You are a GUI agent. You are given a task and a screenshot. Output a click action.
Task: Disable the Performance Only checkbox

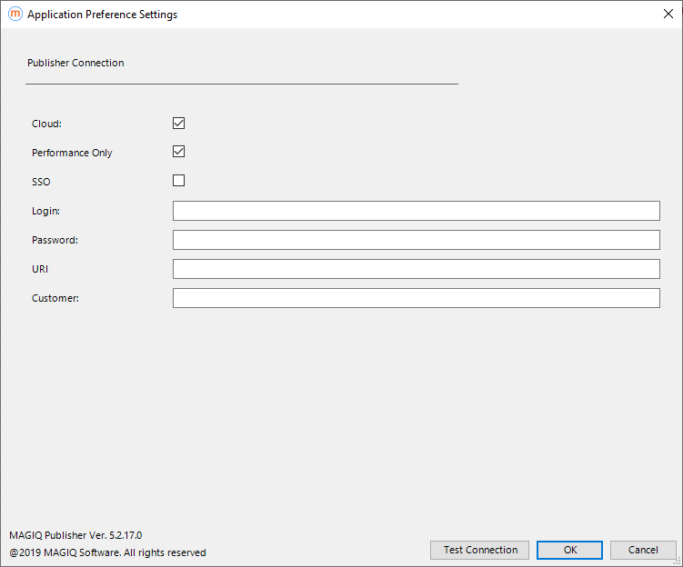178,152
